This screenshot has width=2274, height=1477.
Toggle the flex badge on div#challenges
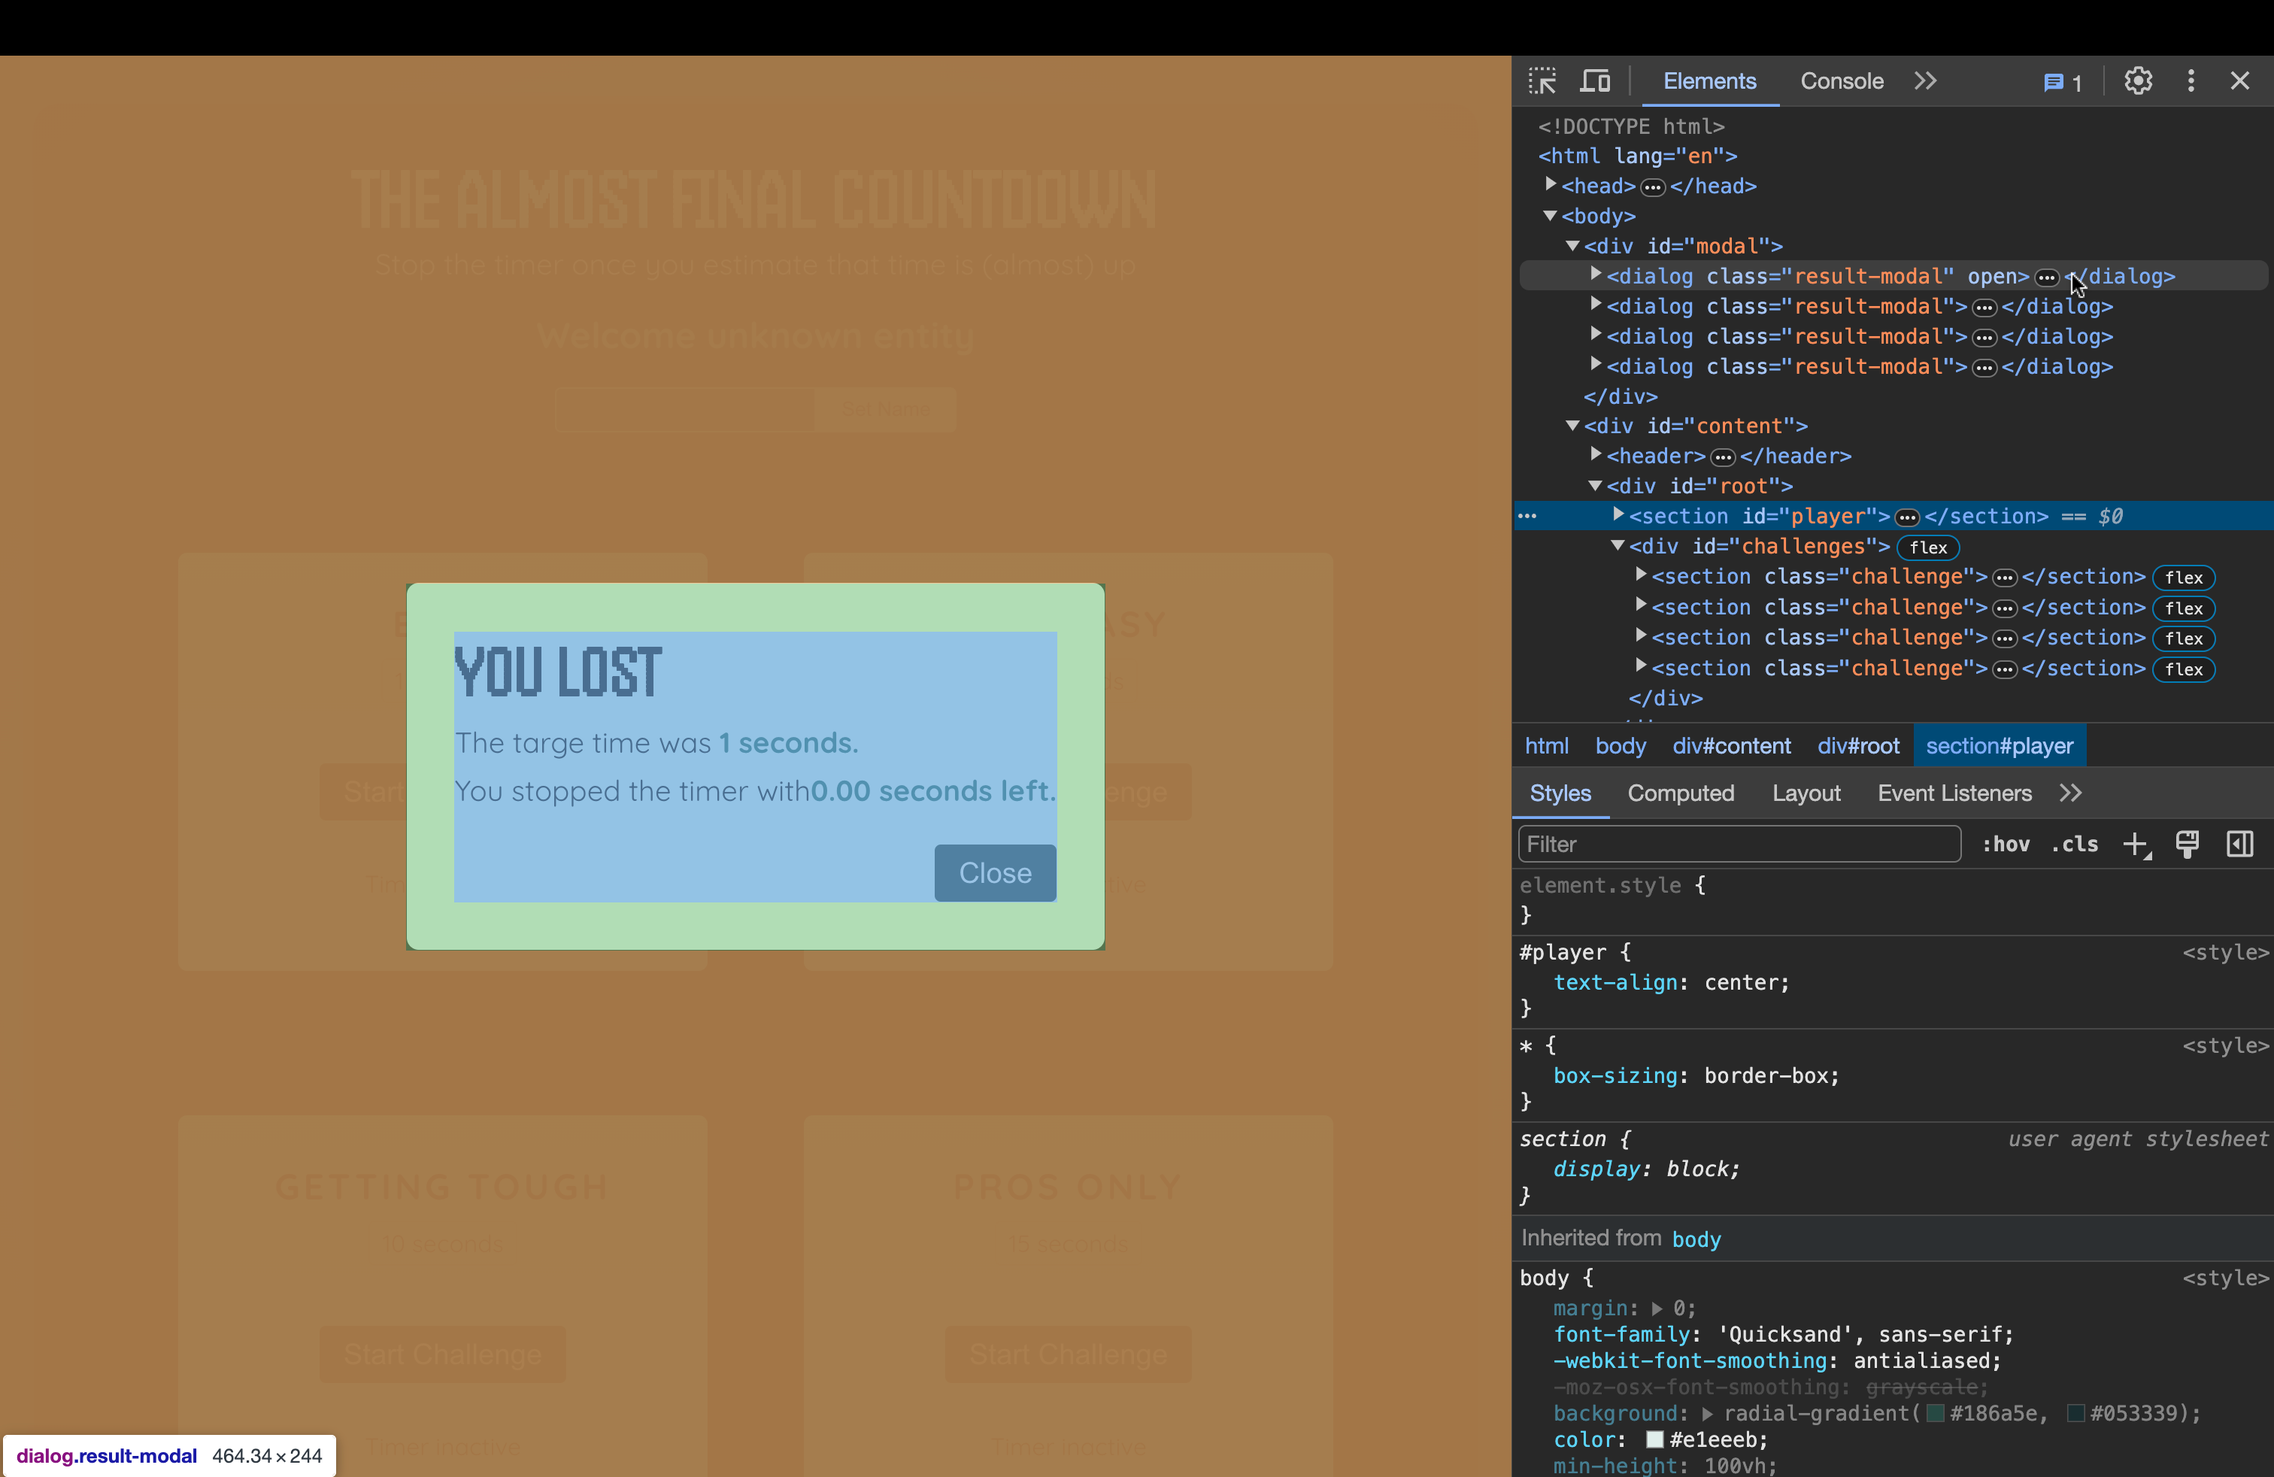[x=1928, y=547]
